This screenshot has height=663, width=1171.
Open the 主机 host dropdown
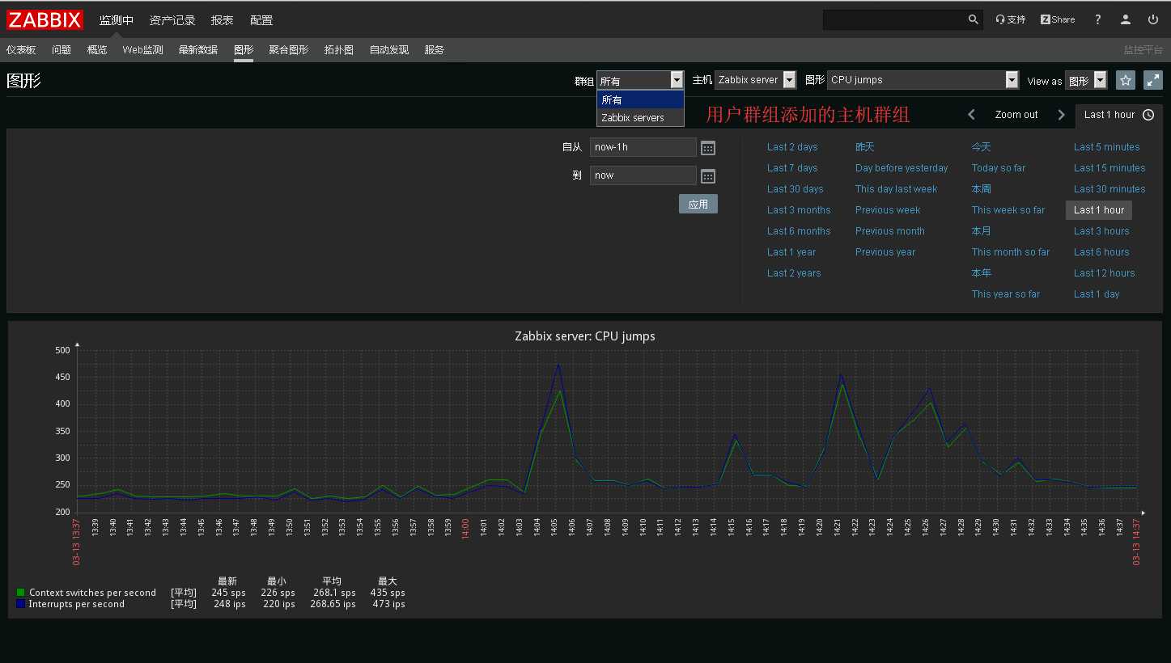coord(756,80)
